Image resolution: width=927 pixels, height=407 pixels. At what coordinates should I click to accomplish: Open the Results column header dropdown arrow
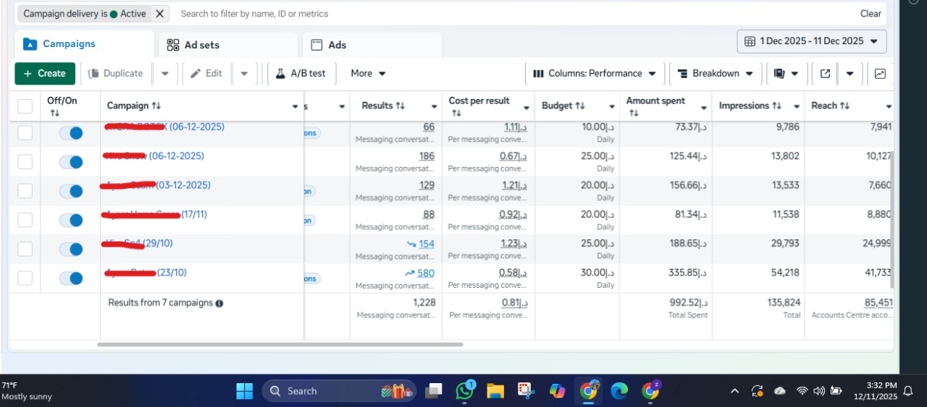pos(434,107)
